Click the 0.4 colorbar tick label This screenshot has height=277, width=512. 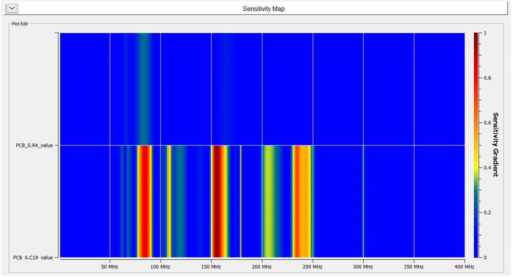487,168
